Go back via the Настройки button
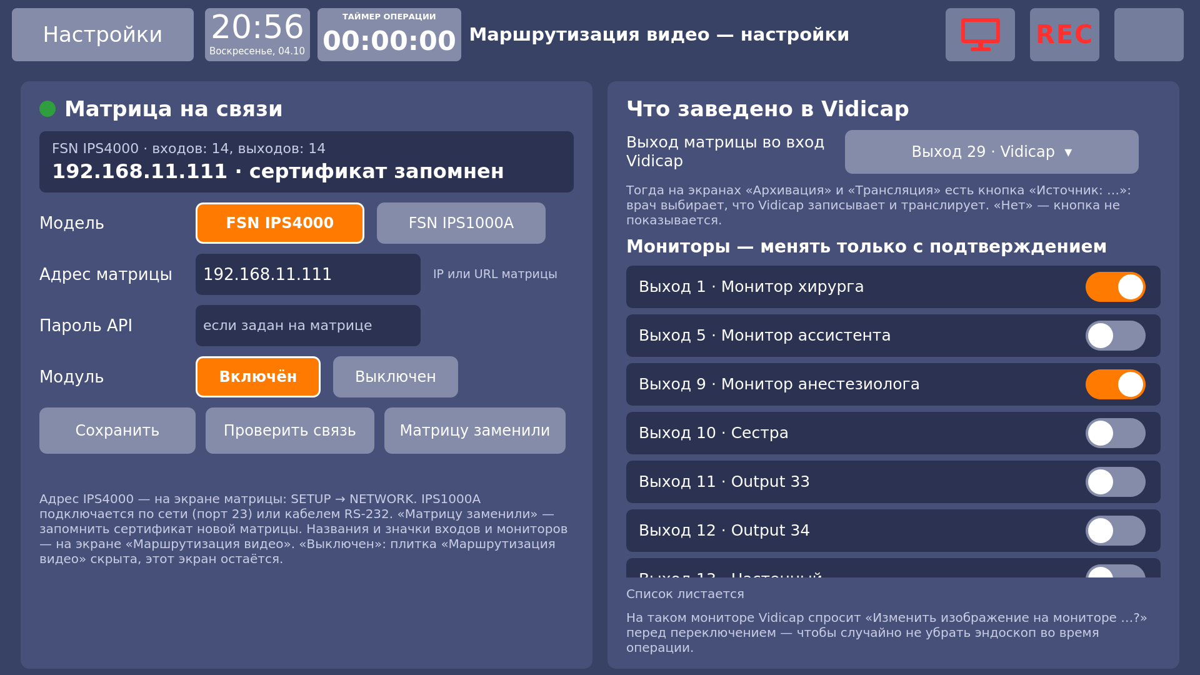 (x=102, y=34)
